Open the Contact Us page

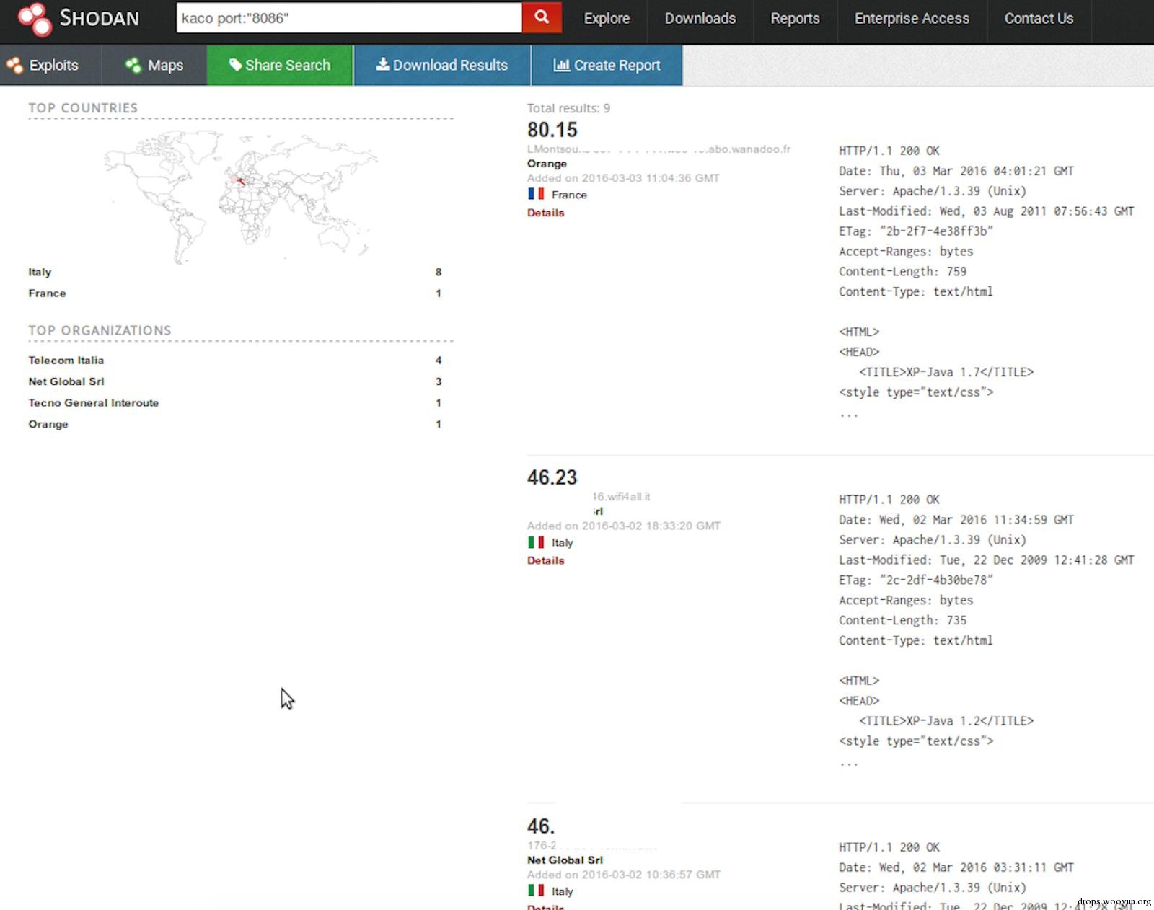click(x=1039, y=19)
